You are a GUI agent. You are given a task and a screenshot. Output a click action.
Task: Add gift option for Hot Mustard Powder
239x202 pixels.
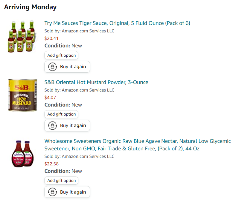(61, 114)
